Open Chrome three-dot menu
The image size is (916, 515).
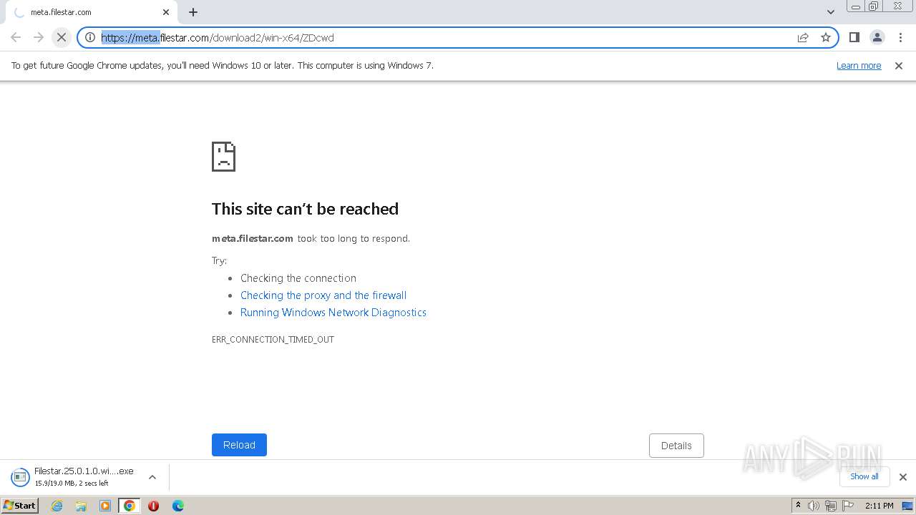900,37
